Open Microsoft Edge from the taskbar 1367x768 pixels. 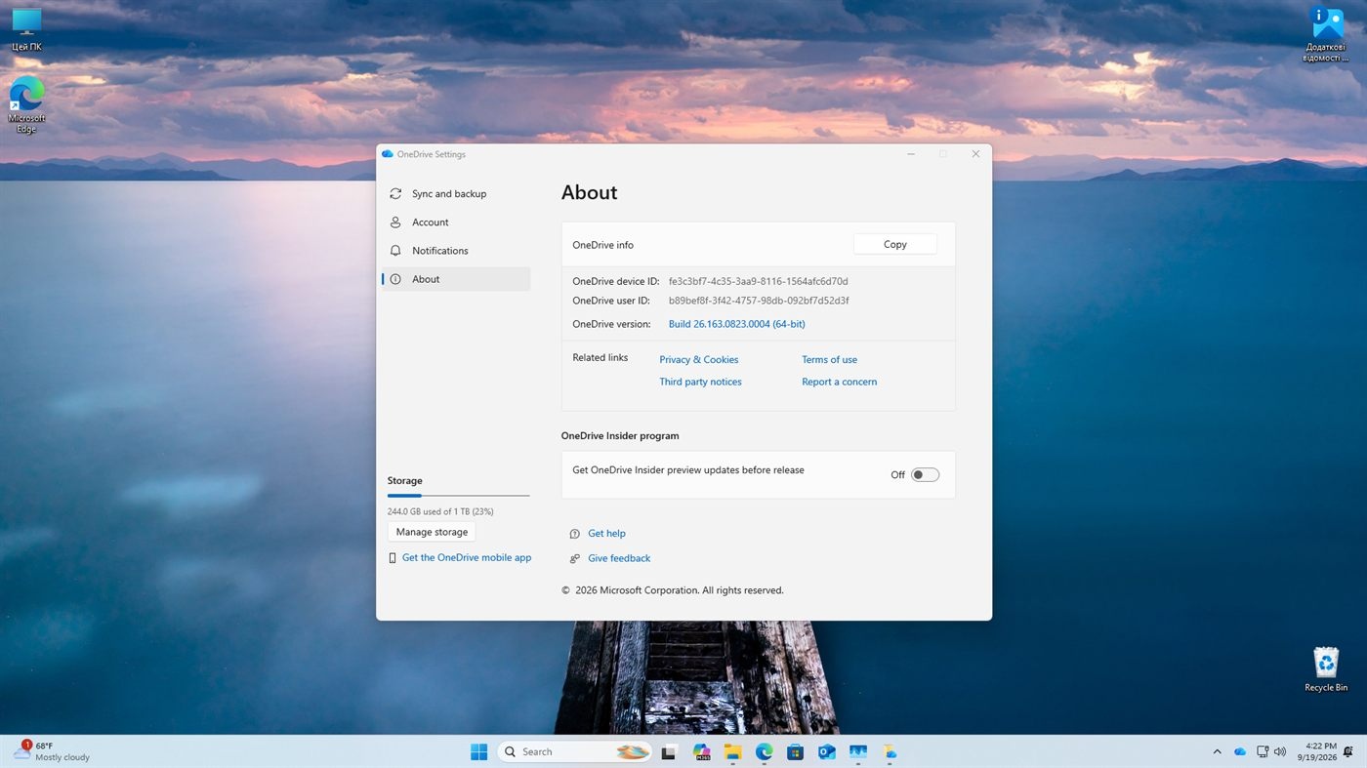[x=764, y=751]
